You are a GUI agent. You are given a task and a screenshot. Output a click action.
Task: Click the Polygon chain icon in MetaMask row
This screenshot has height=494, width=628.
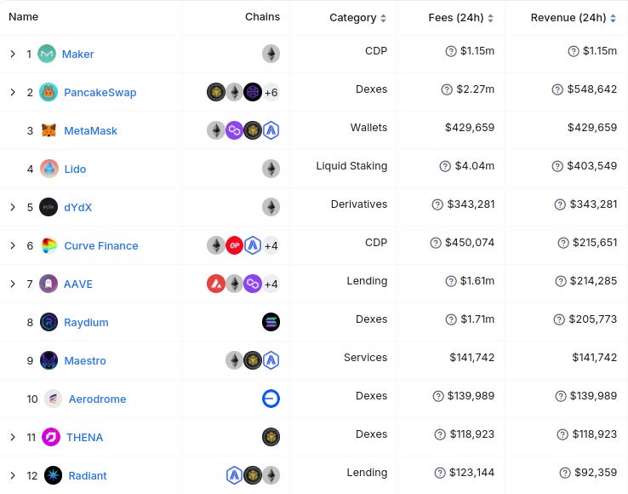[234, 130]
